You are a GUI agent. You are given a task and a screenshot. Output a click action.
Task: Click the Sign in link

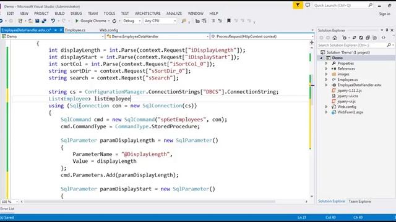(384, 14)
